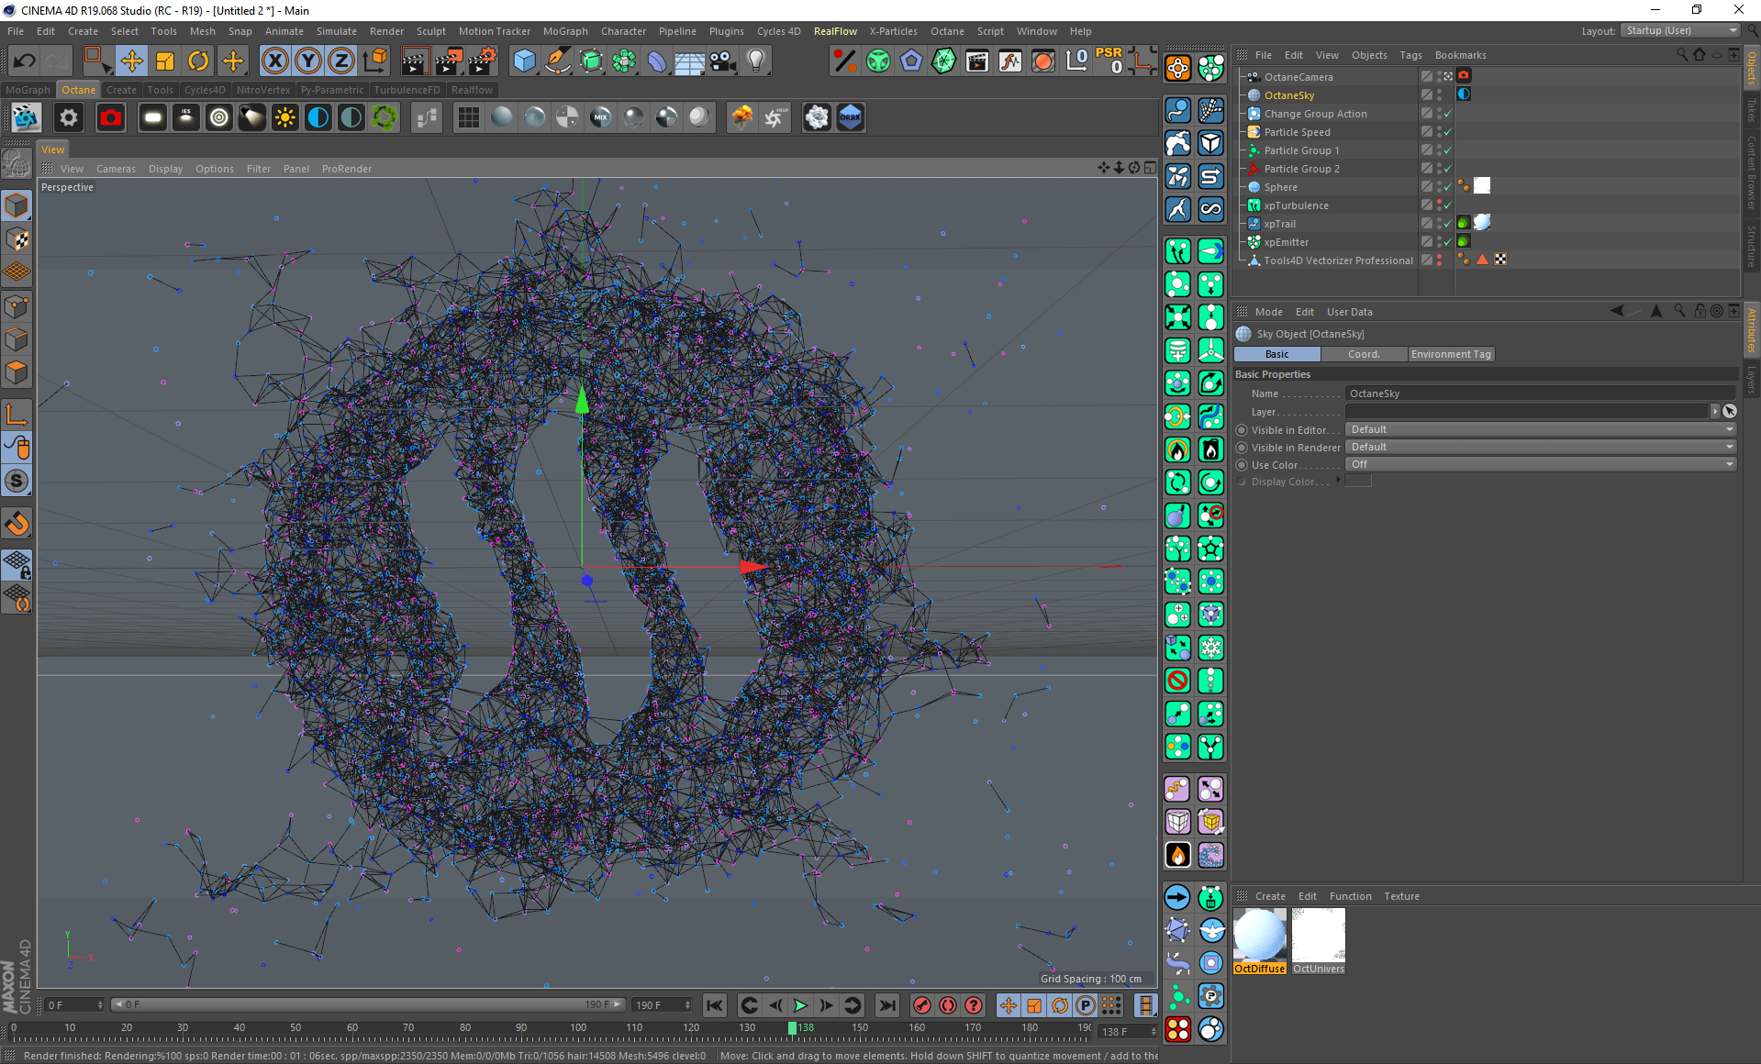
Task: Open the Layout Startup dropdown
Action: (x=1680, y=30)
